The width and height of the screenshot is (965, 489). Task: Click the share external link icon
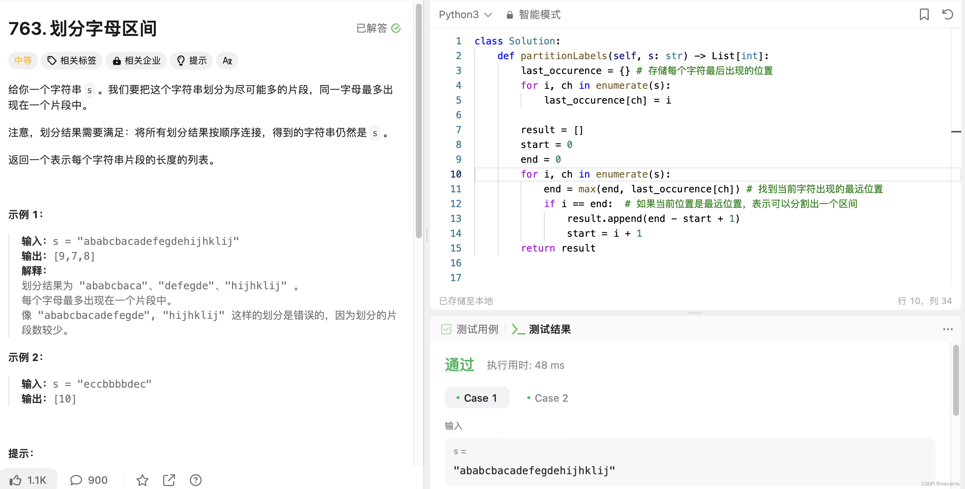[x=169, y=480]
